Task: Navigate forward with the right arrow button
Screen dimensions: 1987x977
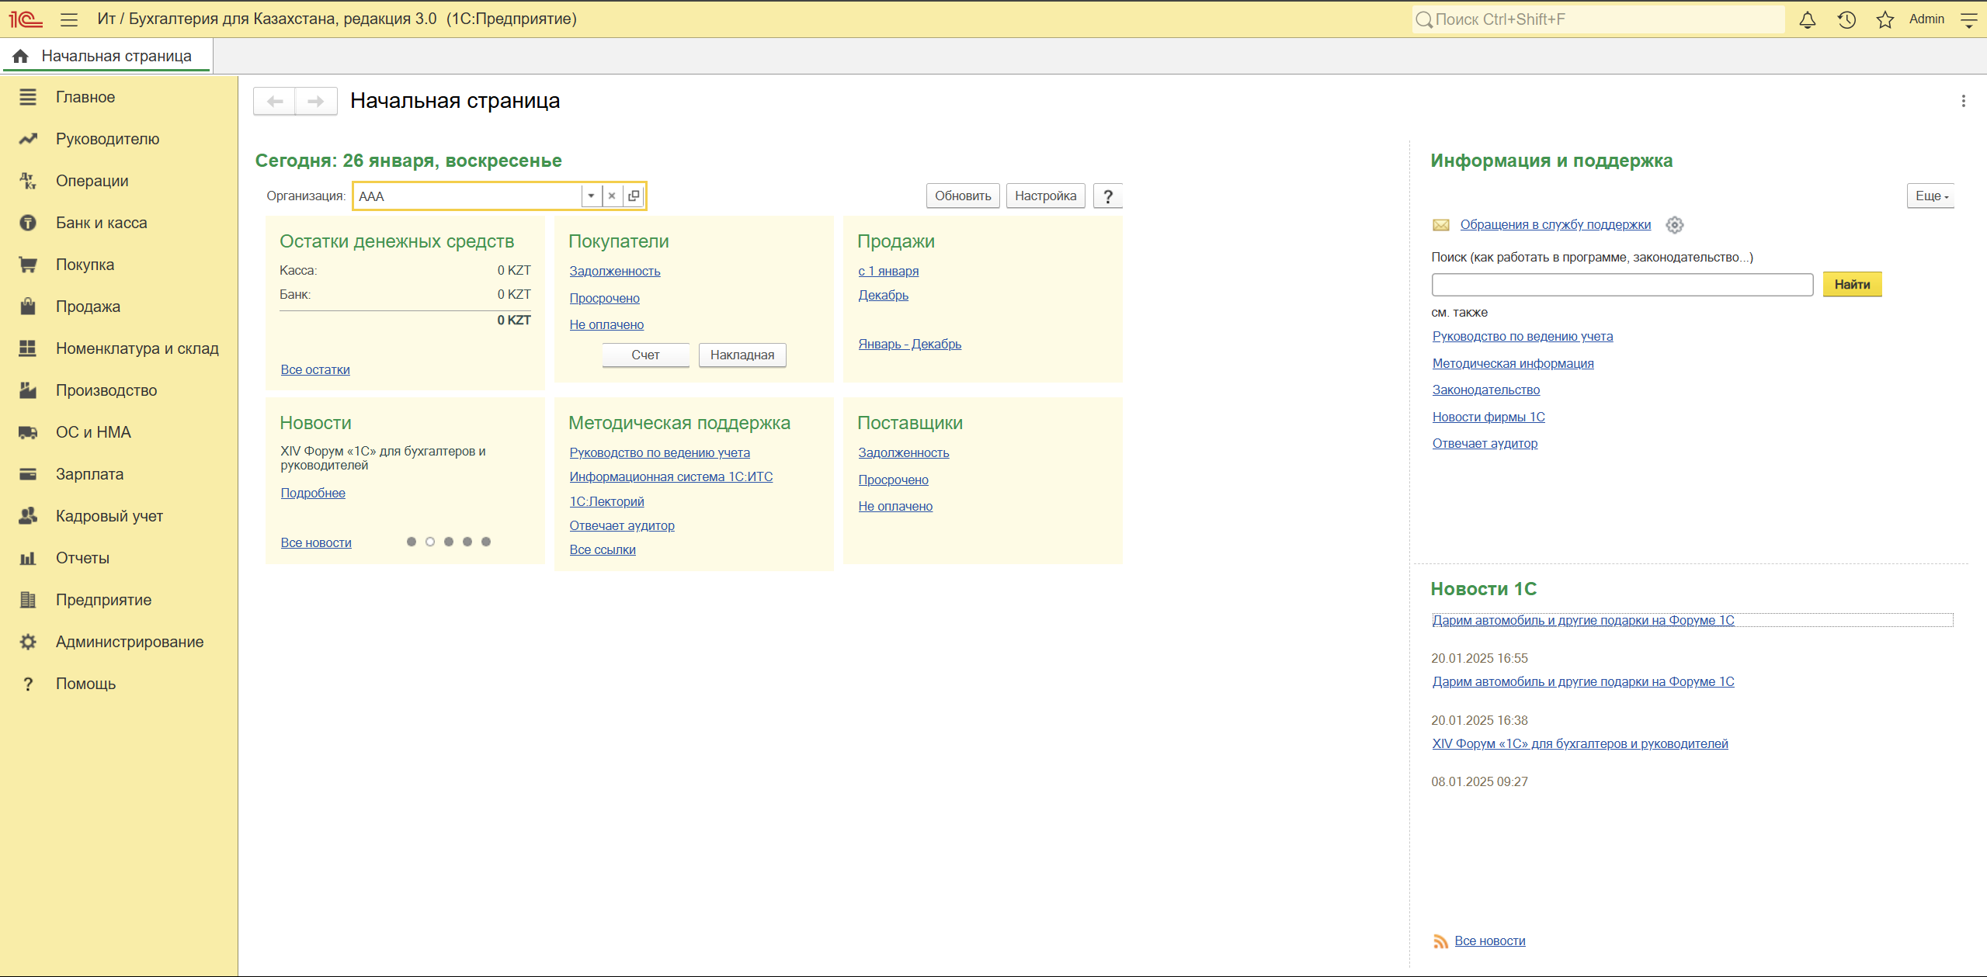Action: [x=316, y=102]
